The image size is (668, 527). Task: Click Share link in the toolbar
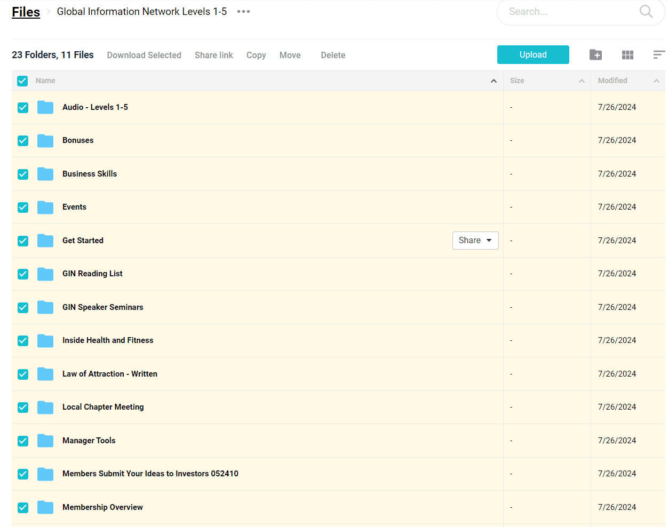pyautogui.click(x=214, y=55)
